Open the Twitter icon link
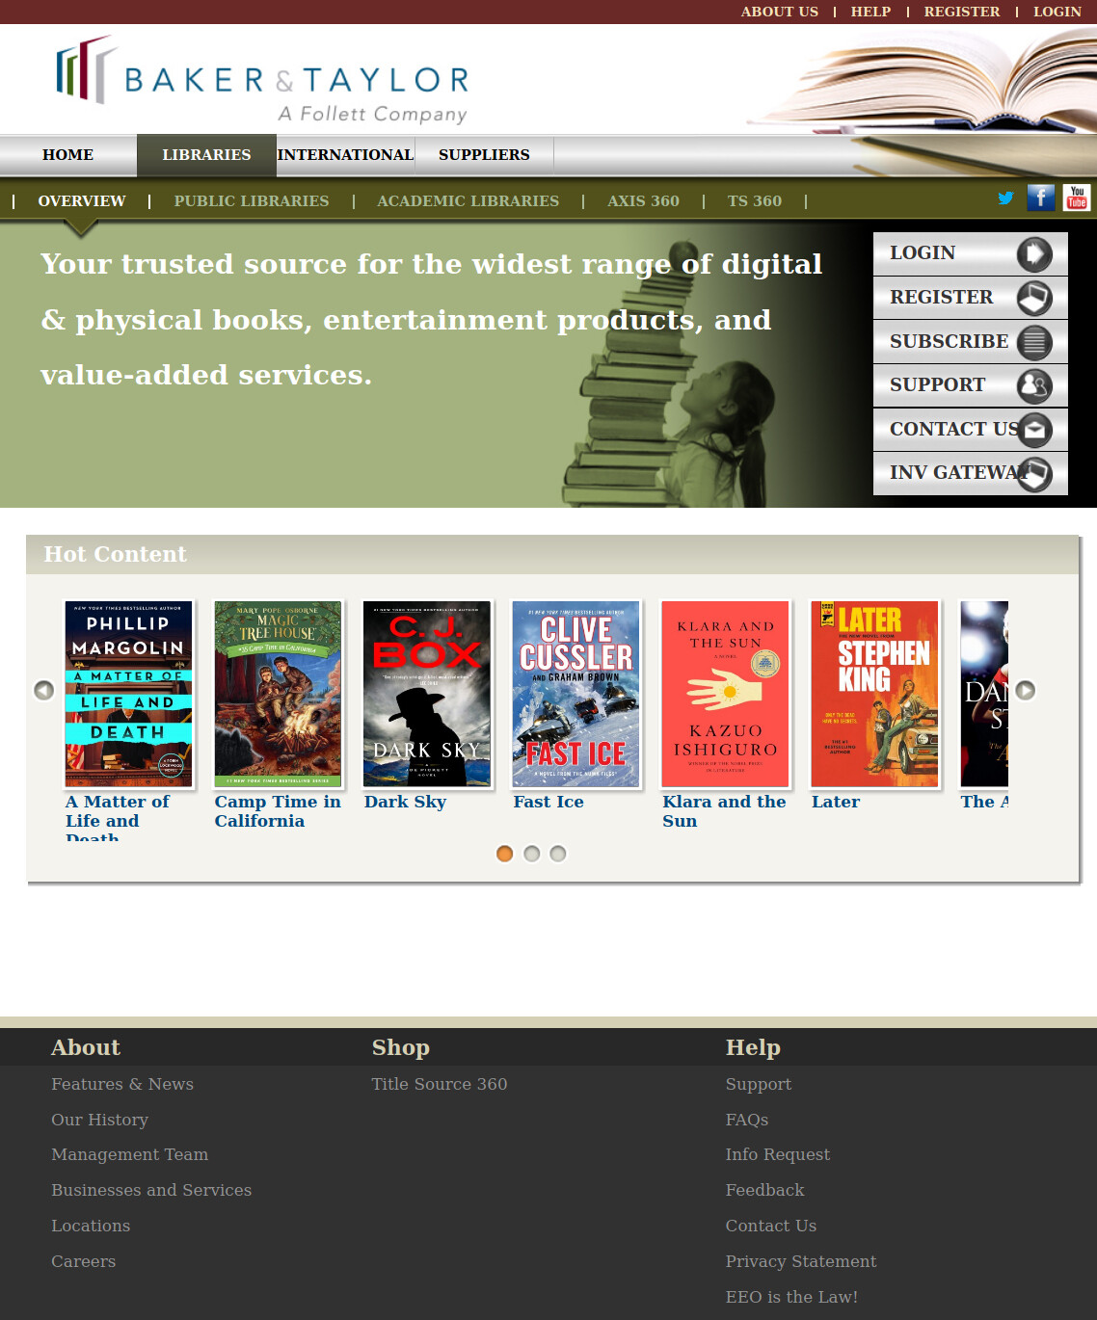This screenshot has height=1320, width=1097. [x=1005, y=198]
